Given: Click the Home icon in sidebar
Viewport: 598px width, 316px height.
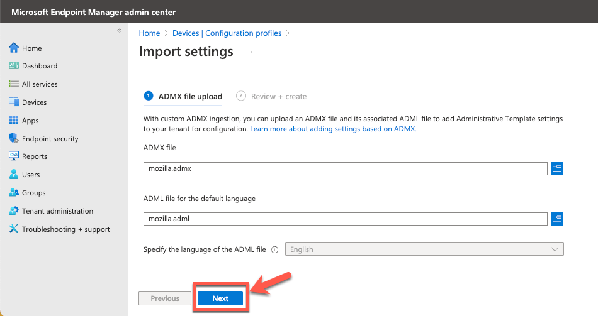Looking at the screenshot, I should point(14,48).
